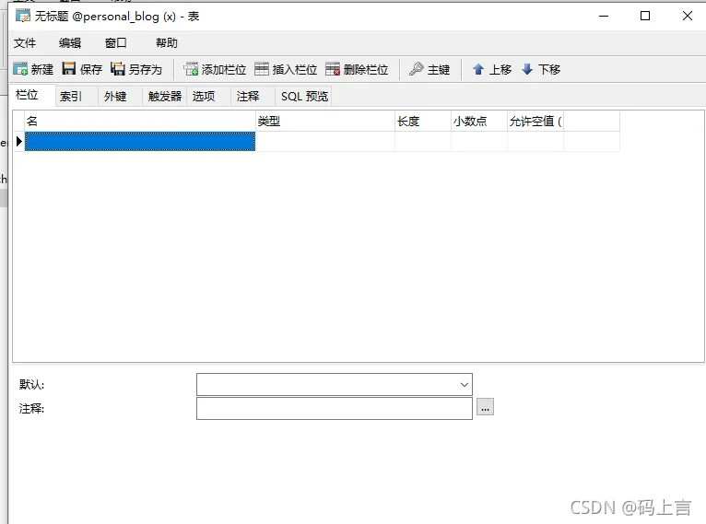706x524 pixels.
Task: Toggle 允许空值 cell in first row
Action: [535, 141]
